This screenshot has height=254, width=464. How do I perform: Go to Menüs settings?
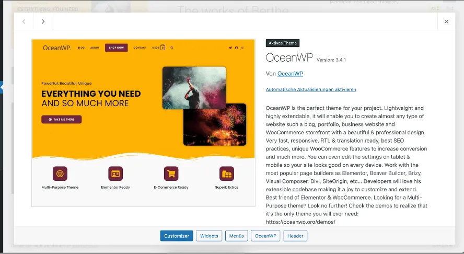[237, 236]
